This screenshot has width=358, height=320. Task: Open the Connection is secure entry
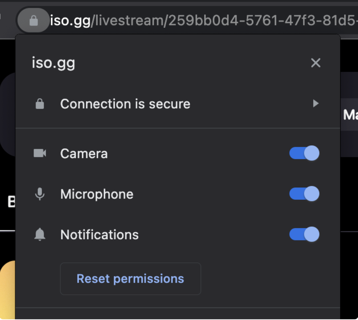pyautogui.click(x=125, y=104)
